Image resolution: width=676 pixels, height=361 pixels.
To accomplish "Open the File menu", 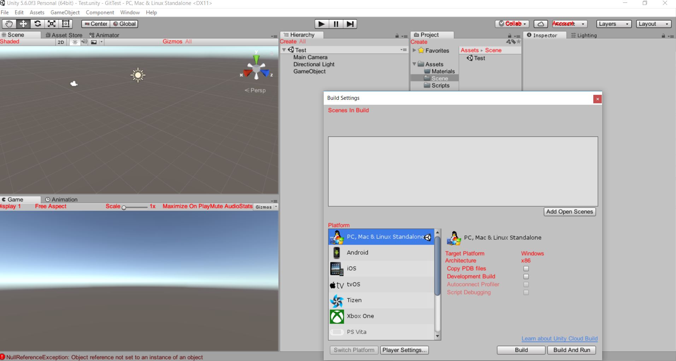I will pos(5,12).
